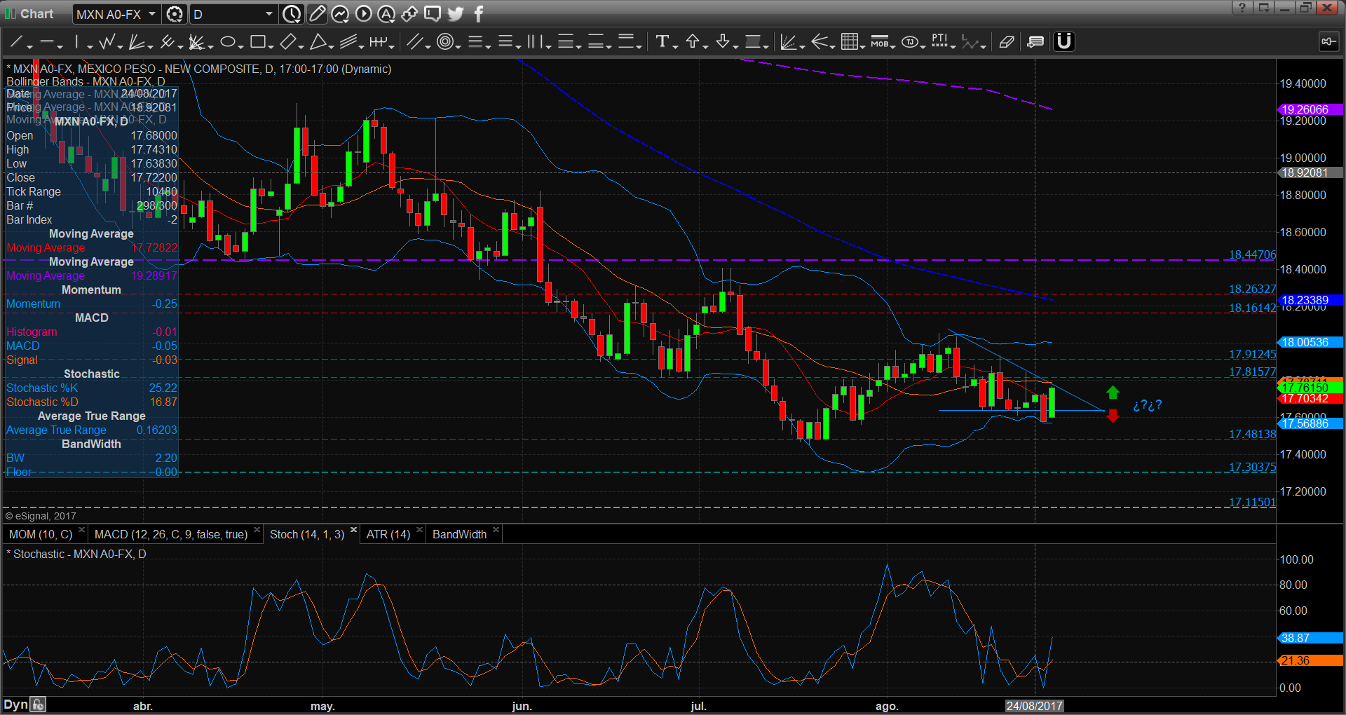Click the blue 18.23389 price label
Screen dimensions: 1346x715
(1310, 300)
